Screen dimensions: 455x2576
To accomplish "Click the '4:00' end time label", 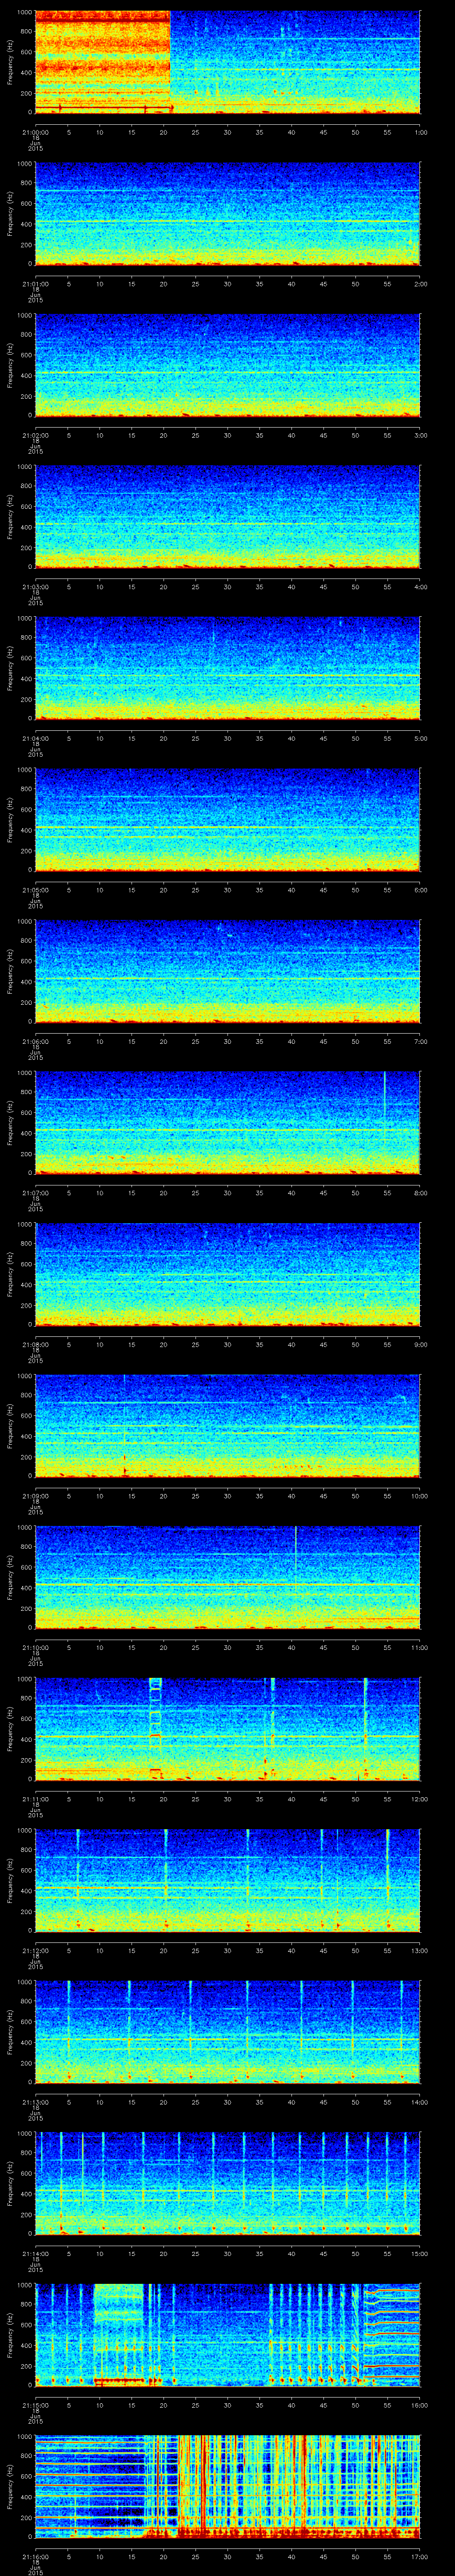I will tap(421, 587).
